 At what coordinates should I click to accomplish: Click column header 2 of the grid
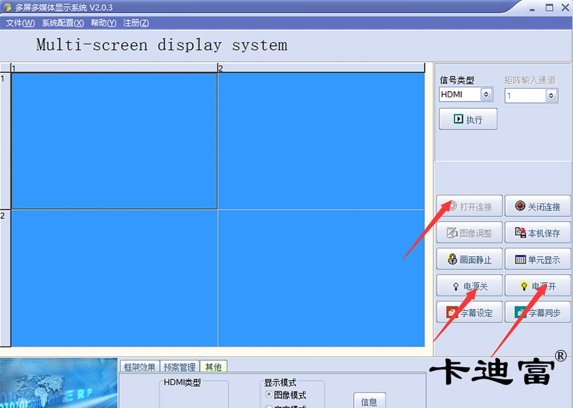click(x=321, y=68)
